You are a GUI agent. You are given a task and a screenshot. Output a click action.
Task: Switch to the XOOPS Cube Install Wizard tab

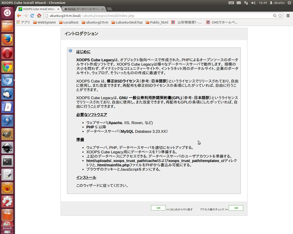tap(38, 9)
